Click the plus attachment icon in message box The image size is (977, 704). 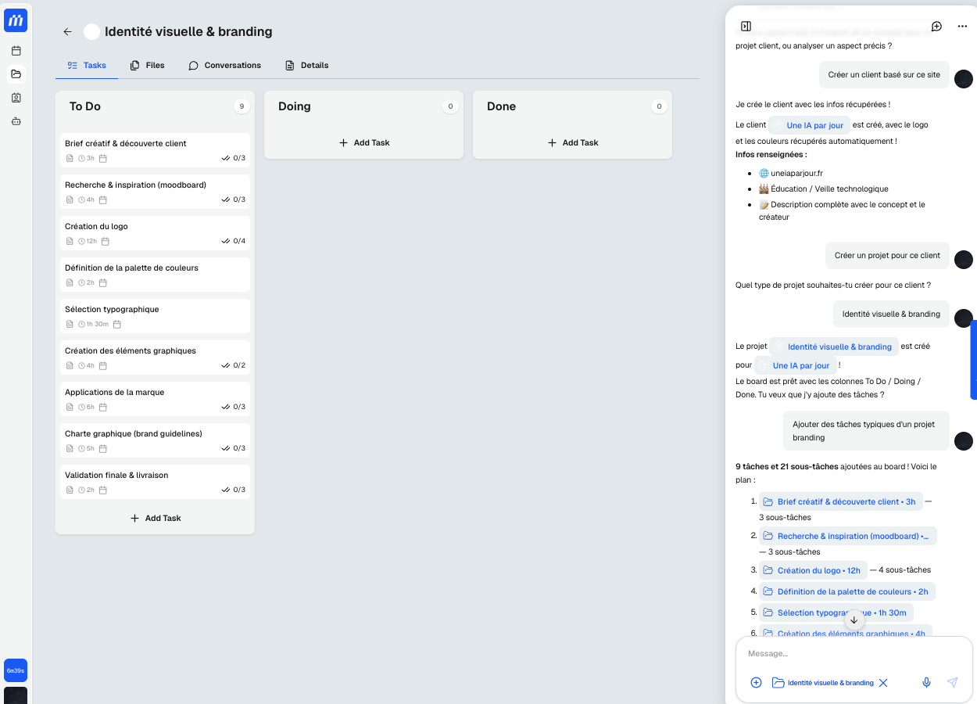coord(756,682)
